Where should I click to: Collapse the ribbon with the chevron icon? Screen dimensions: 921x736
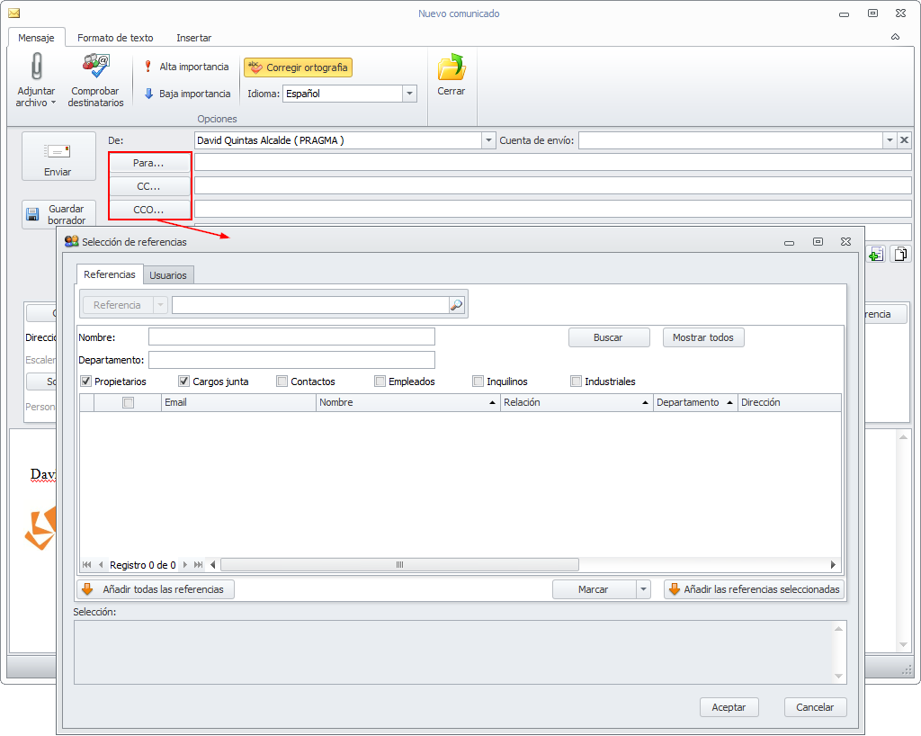point(895,37)
